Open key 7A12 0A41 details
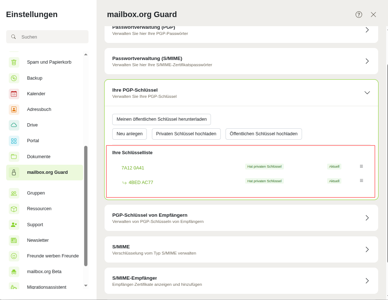388x300 pixels. click(133, 168)
